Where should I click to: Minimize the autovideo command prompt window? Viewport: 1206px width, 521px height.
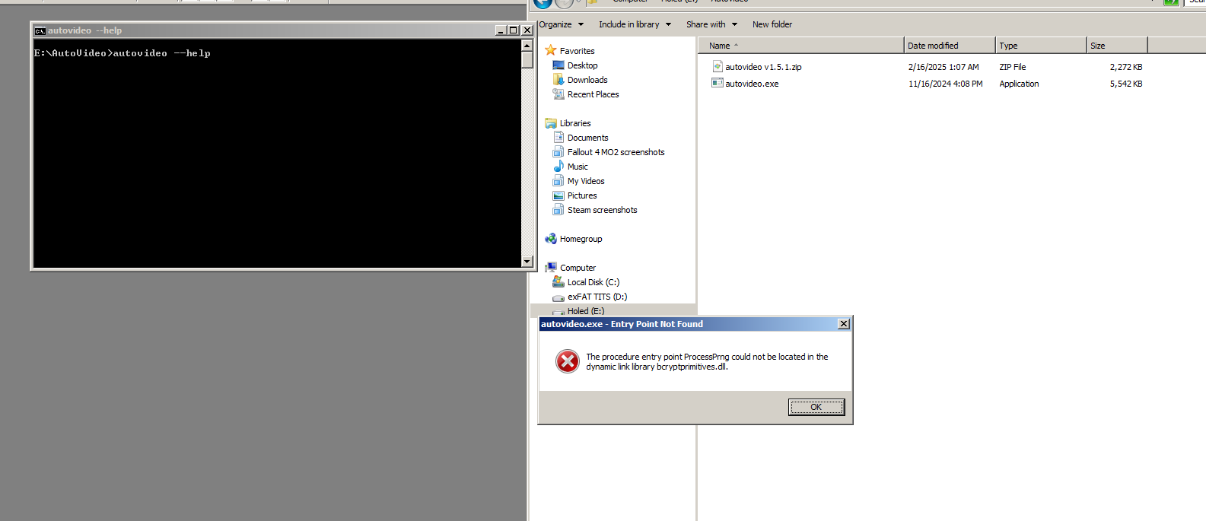tap(500, 30)
